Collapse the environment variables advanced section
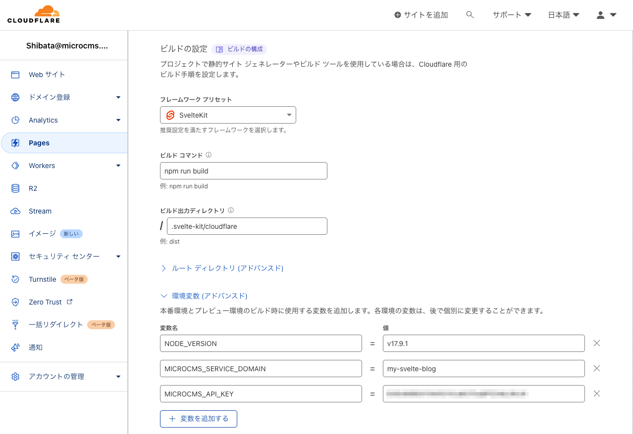This screenshot has height=434, width=633. (x=204, y=296)
